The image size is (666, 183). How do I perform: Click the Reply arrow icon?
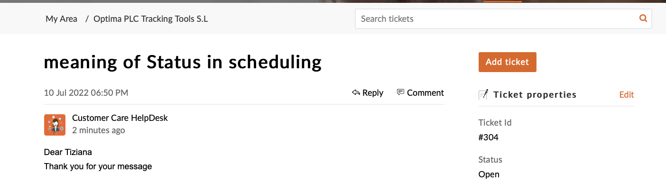(x=356, y=92)
